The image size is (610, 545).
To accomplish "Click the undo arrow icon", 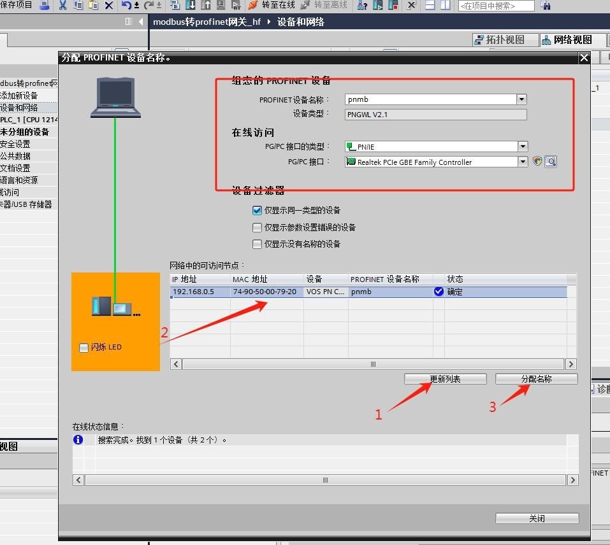I will 126,5.
